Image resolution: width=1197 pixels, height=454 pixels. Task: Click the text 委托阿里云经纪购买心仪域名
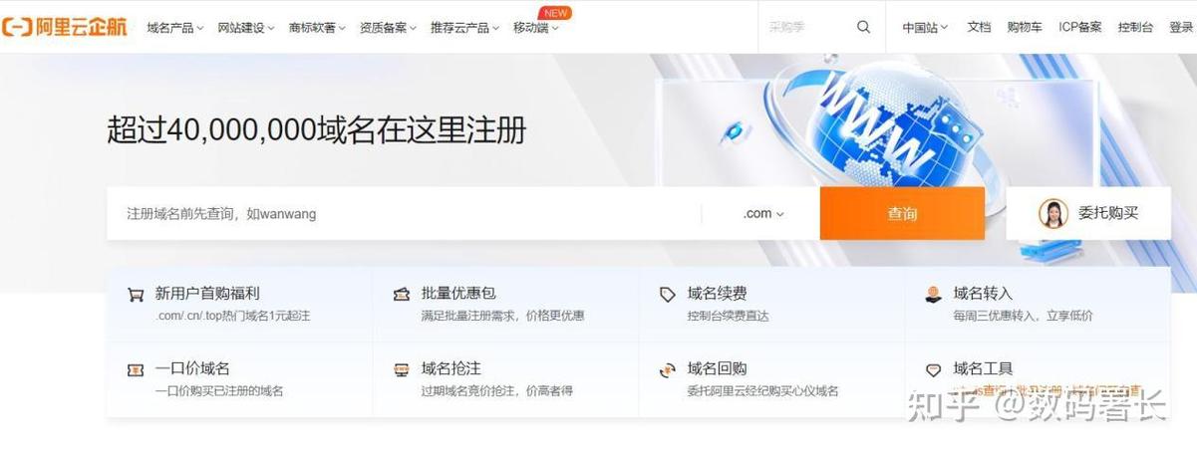click(x=762, y=391)
